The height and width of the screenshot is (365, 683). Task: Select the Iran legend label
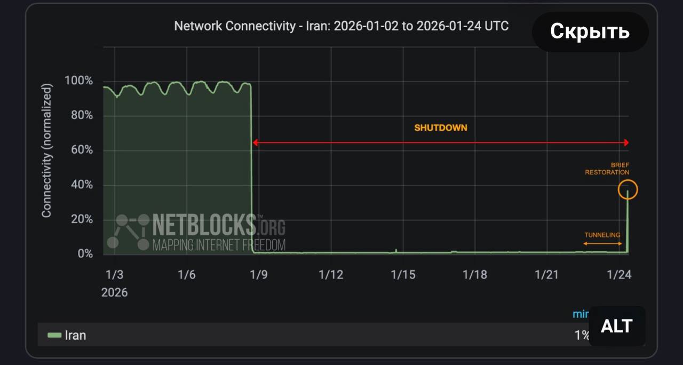[75, 335]
